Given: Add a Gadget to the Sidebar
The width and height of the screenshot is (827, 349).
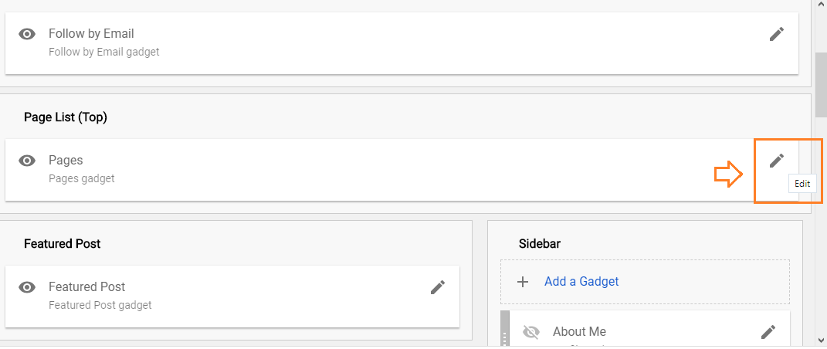Looking at the screenshot, I should pos(581,282).
